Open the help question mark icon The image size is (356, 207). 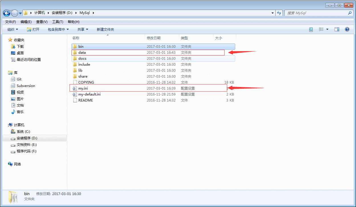347,29
